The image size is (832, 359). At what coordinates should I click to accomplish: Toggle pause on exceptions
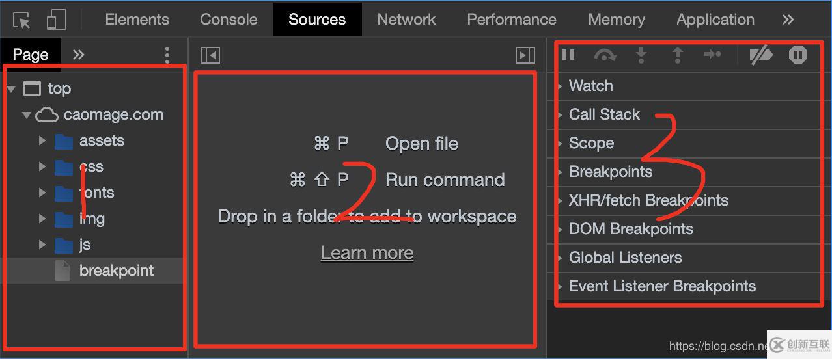[797, 55]
